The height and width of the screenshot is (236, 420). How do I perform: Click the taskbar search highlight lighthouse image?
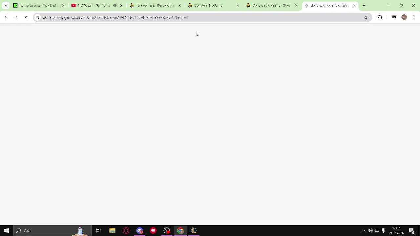(80, 230)
